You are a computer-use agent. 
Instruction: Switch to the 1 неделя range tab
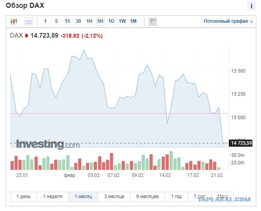coord(53,197)
